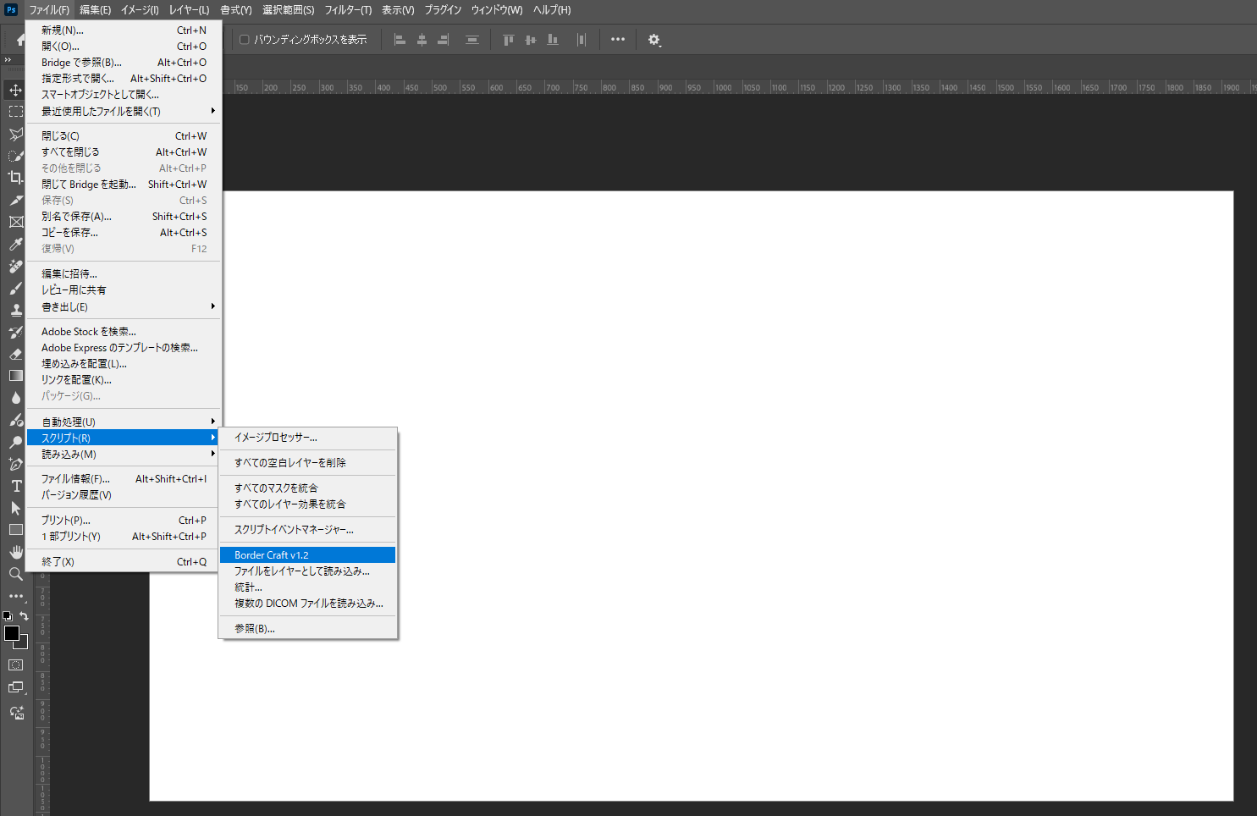Pick the Eyedropper tool
The image size is (1257, 816).
tap(15, 244)
